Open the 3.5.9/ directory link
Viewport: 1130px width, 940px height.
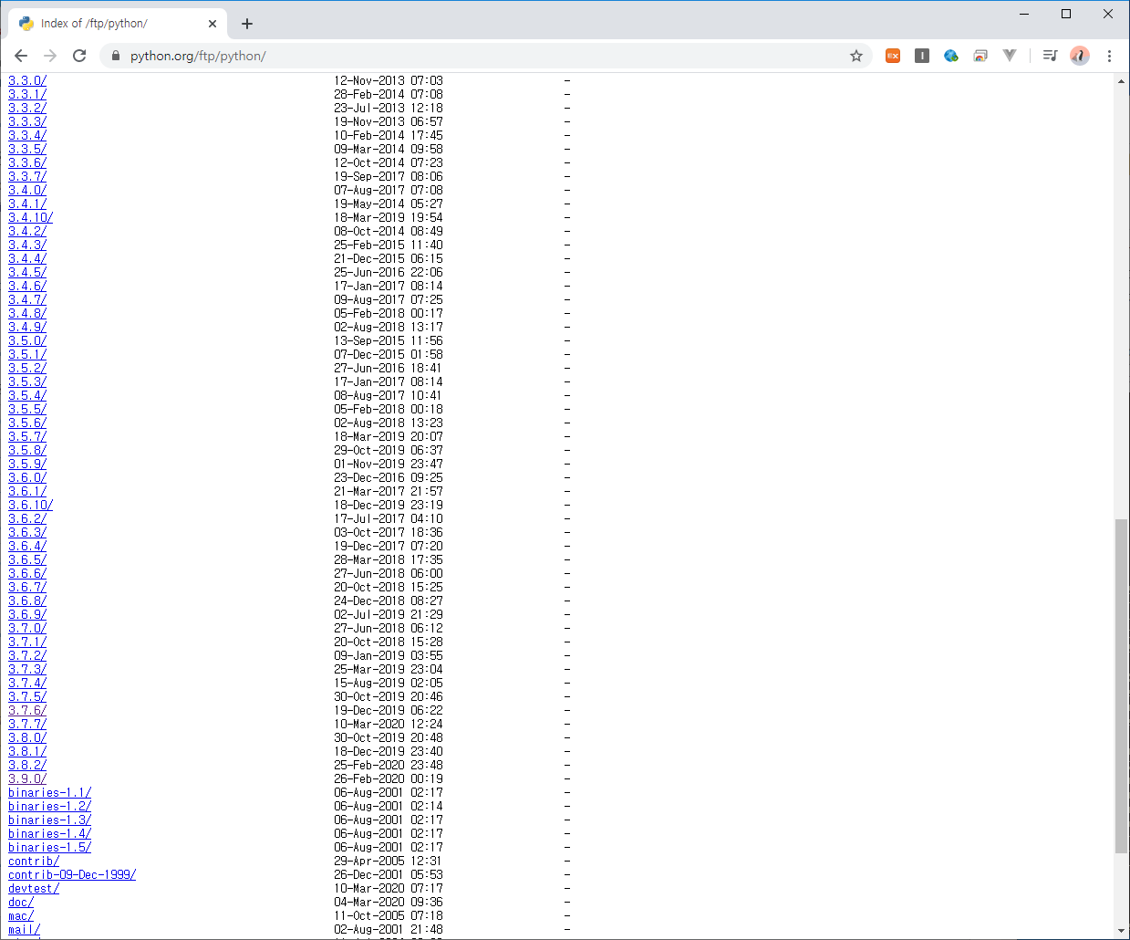pyautogui.click(x=27, y=464)
